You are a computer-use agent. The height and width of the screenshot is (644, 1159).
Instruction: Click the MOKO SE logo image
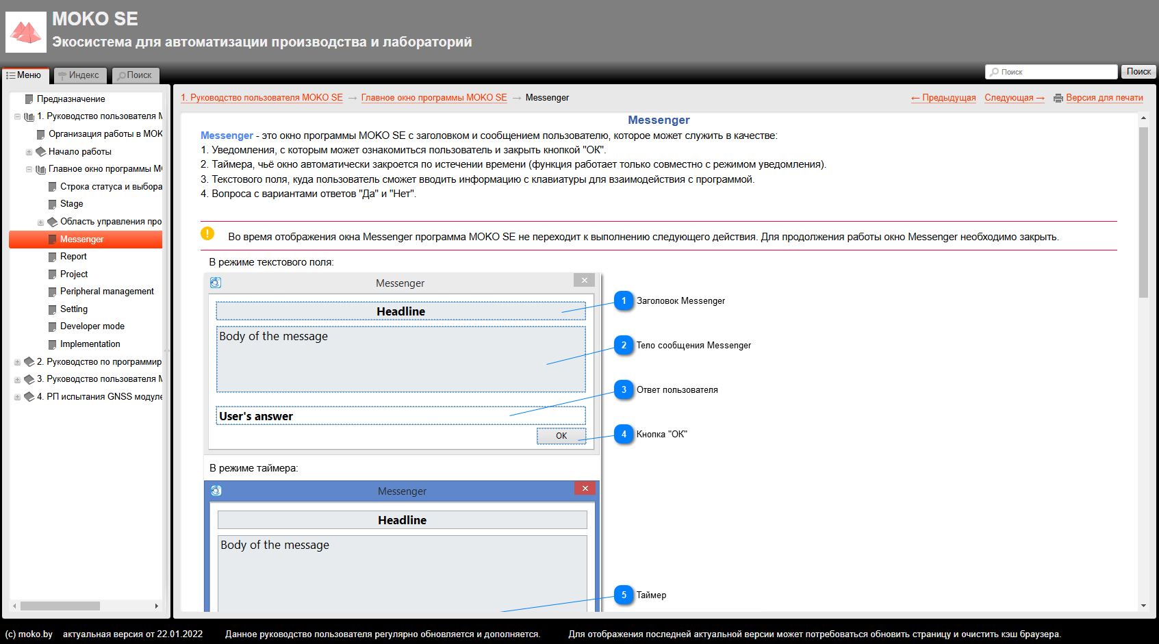point(26,32)
